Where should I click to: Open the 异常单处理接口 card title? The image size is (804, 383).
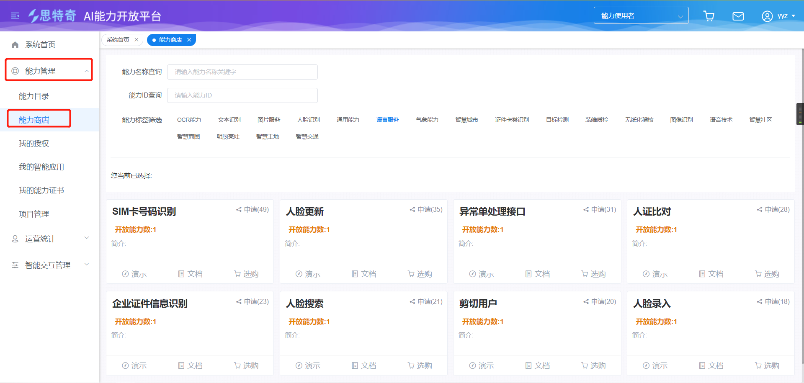pos(492,212)
